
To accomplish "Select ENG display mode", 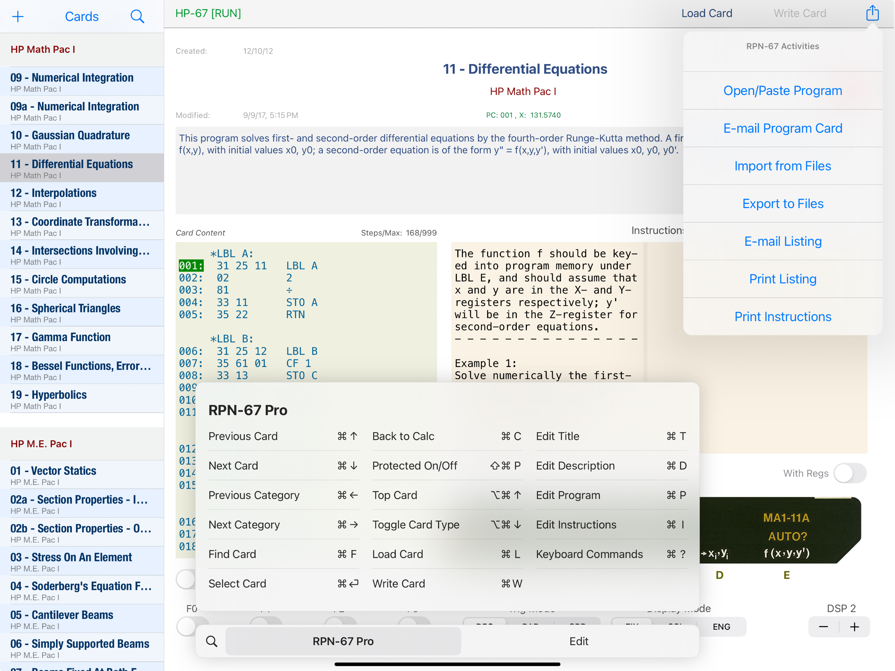I will tap(721, 626).
